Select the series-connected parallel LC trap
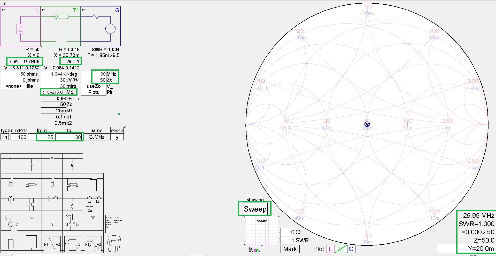This screenshot has height=256, width=496. tap(11, 203)
